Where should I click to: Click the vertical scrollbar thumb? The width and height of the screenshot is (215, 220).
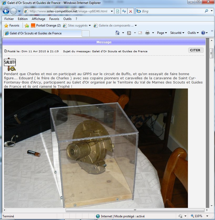[x=211, y=53]
